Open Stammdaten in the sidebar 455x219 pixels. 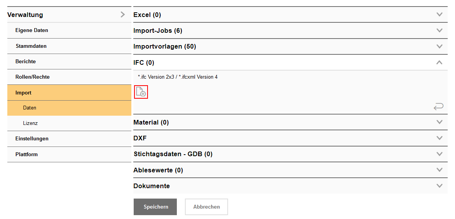(x=31, y=46)
